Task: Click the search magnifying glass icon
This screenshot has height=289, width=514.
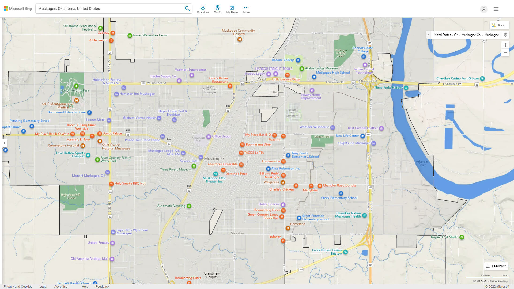Action: (187, 8)
